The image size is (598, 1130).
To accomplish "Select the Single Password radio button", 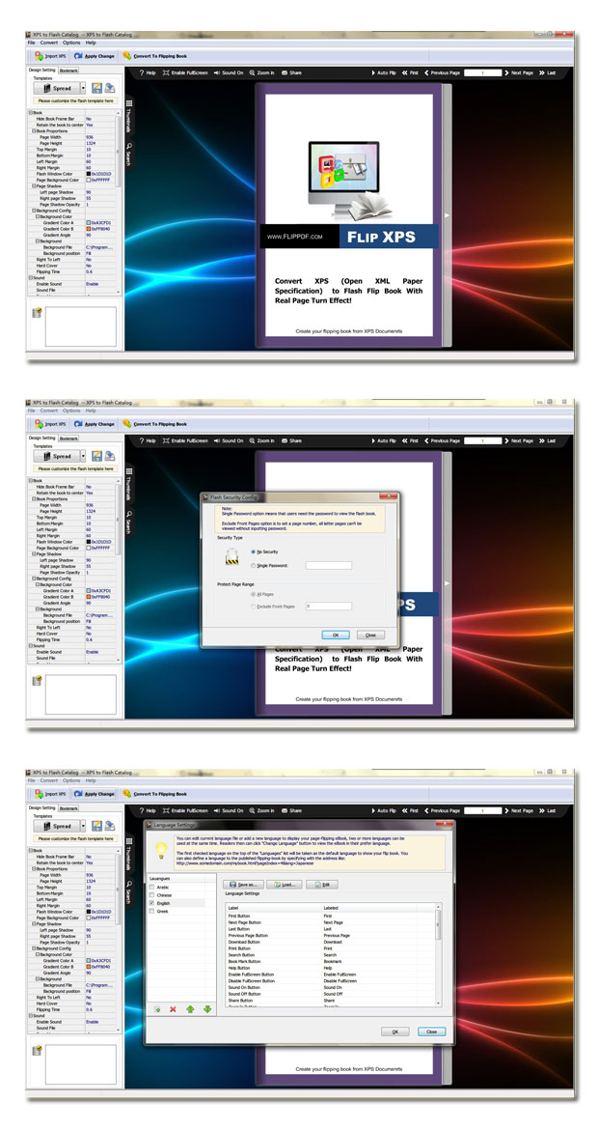I will click(253, 566).
